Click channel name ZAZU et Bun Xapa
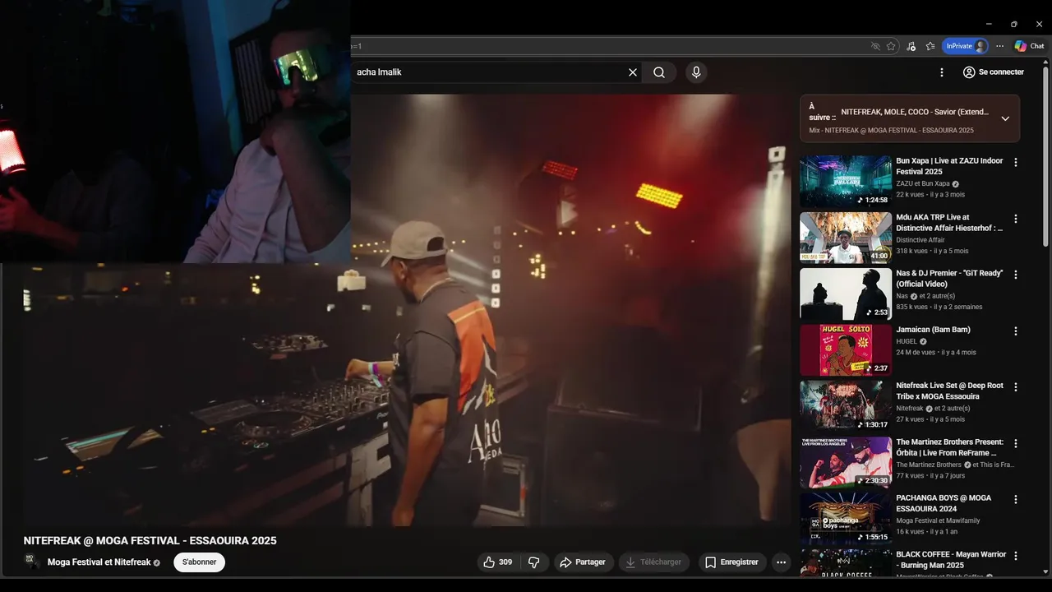 pos(922,184)
